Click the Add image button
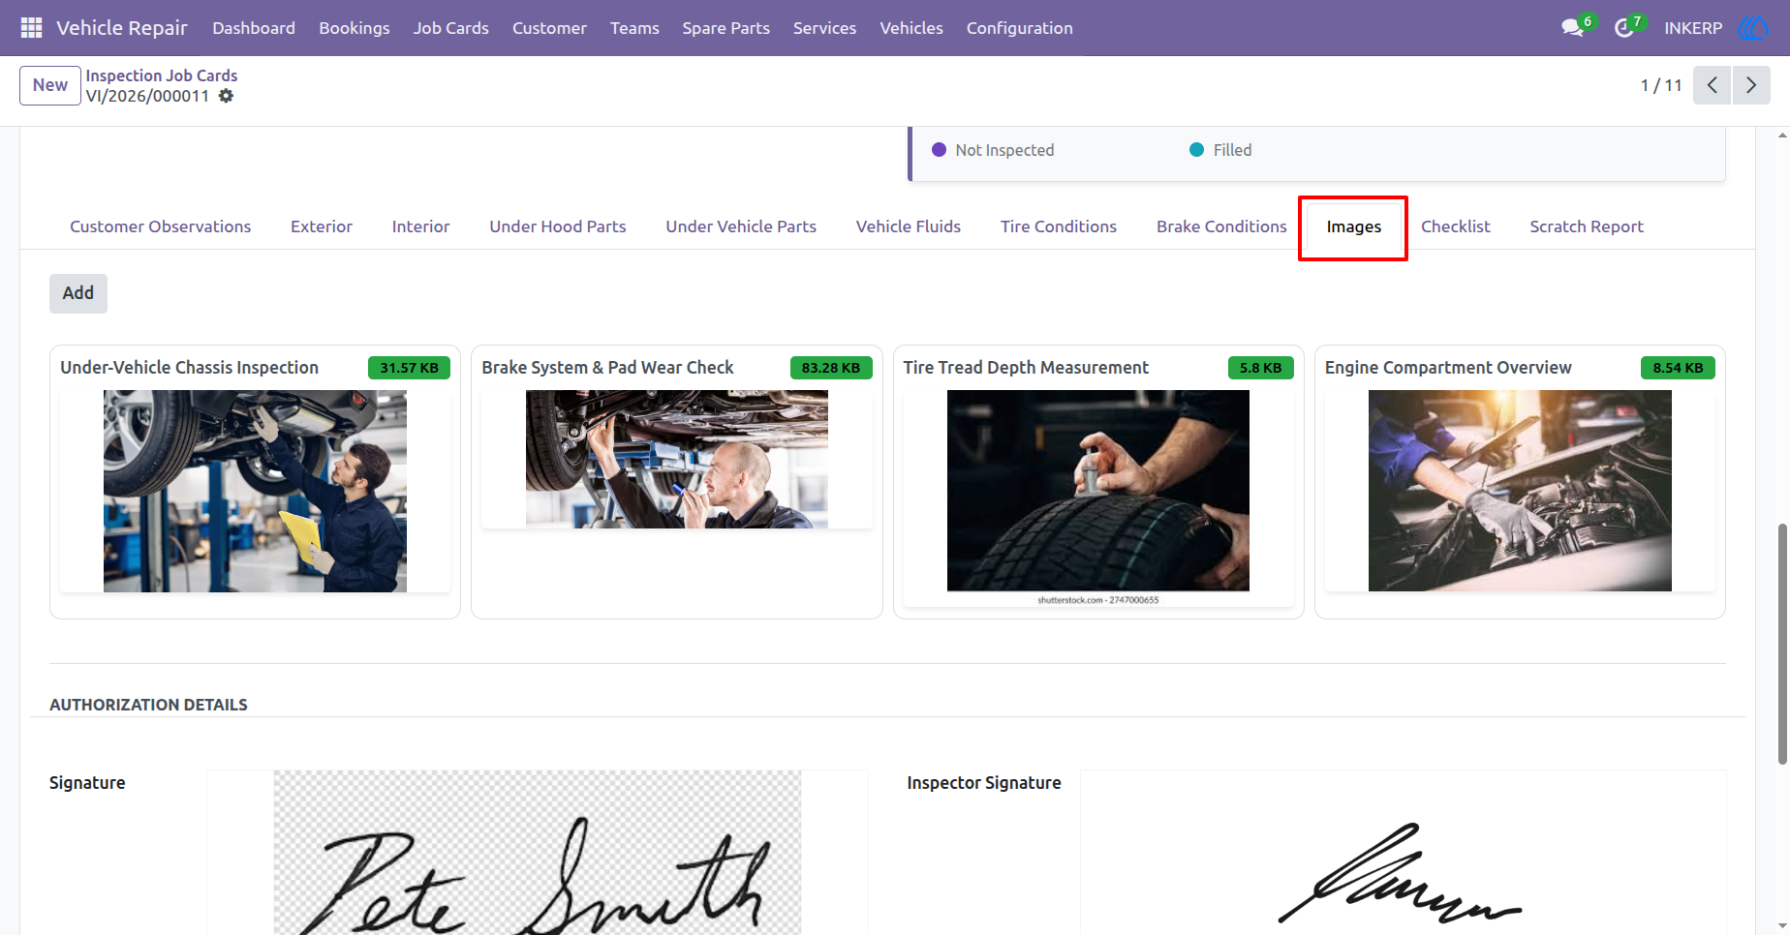The height and width of the screenshot is (935, 1790). click(x=78, y=293)
